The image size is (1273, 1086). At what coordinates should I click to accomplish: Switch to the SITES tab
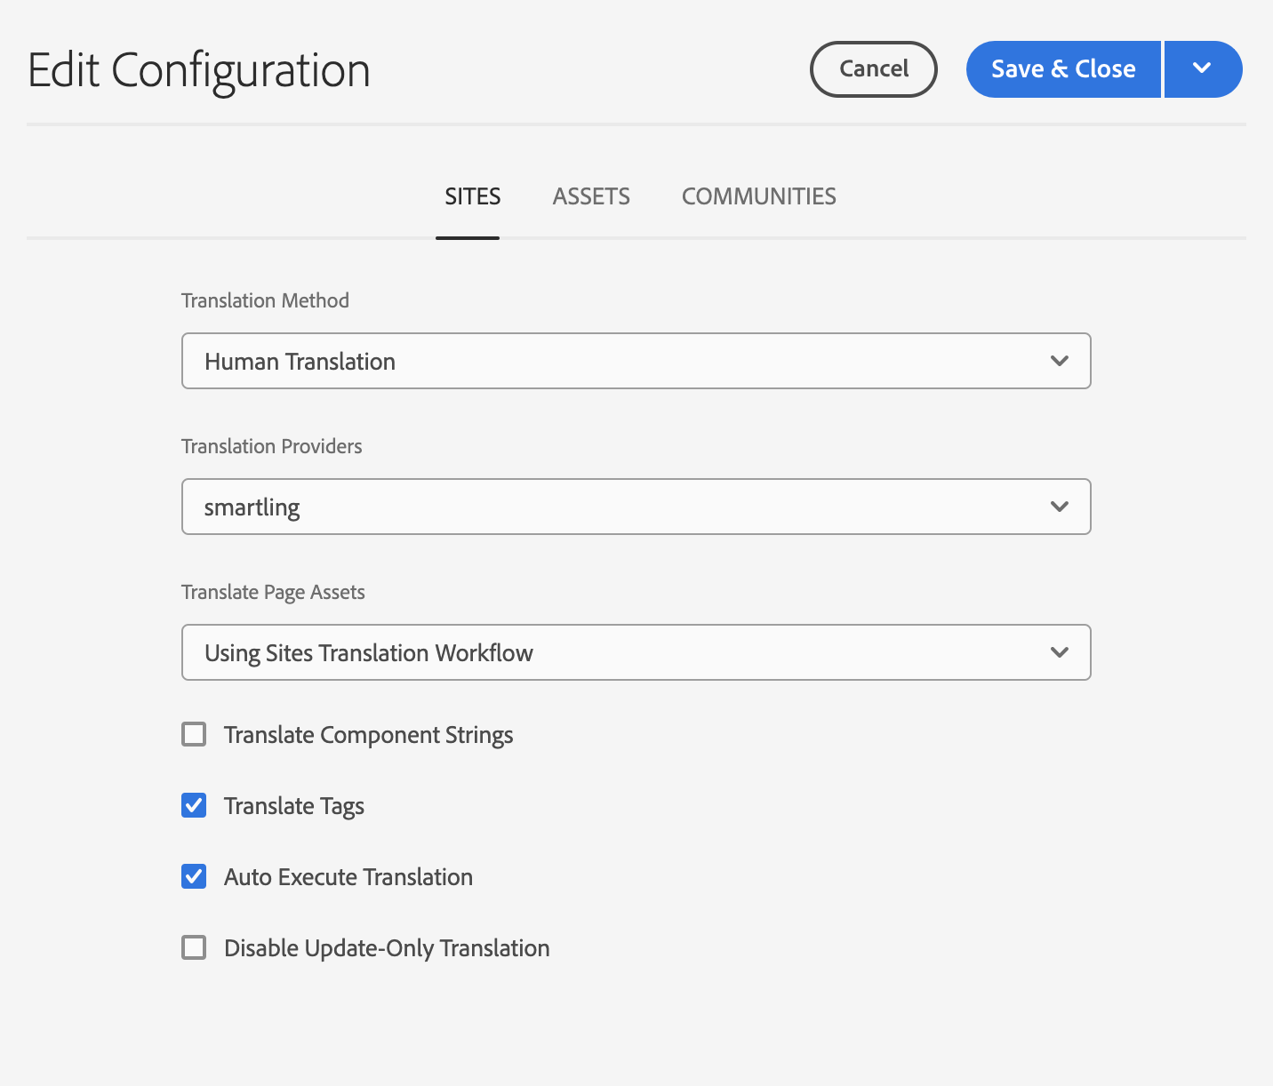(472, 196)
